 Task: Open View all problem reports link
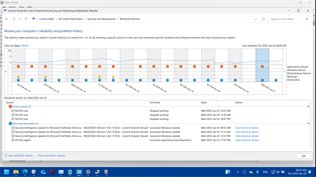click(51, 156)
